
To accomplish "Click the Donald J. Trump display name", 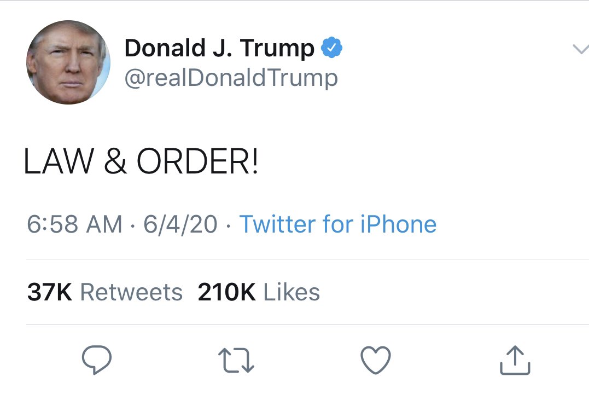I will 219,49.
